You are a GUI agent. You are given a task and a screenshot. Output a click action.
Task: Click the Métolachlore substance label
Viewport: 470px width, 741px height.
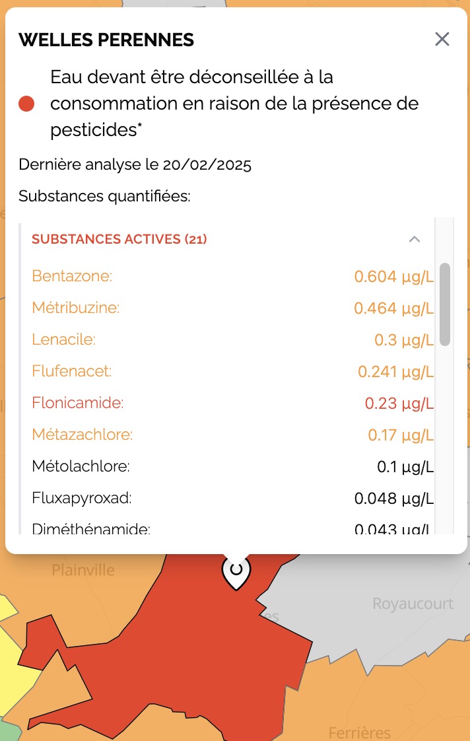pos(81,466)
